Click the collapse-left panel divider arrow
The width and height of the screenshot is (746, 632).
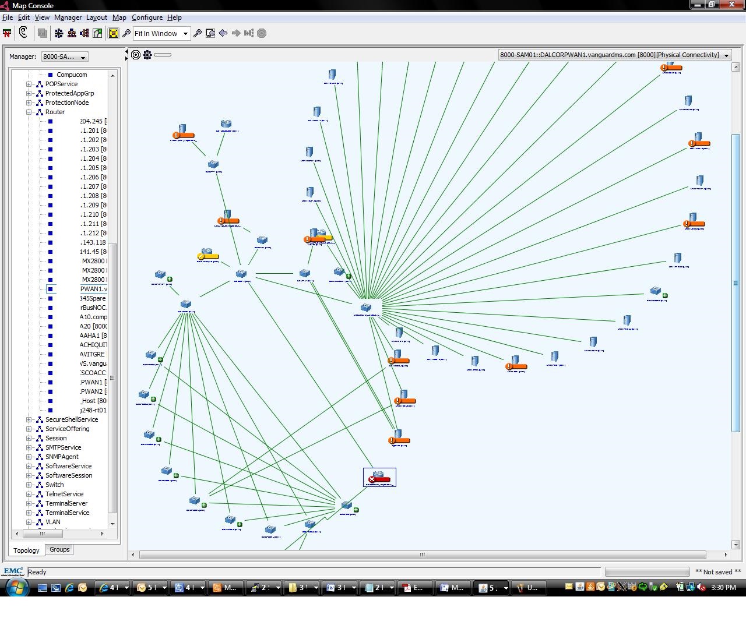pyautogui.click(x=126, y=52)
